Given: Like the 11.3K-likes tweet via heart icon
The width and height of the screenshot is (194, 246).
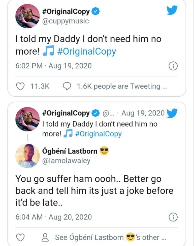Looking at the screenshot, I should pyautogui.click(x=20, y=86).
